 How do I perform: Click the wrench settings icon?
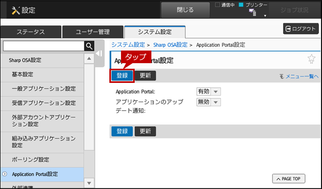[16, 11]
